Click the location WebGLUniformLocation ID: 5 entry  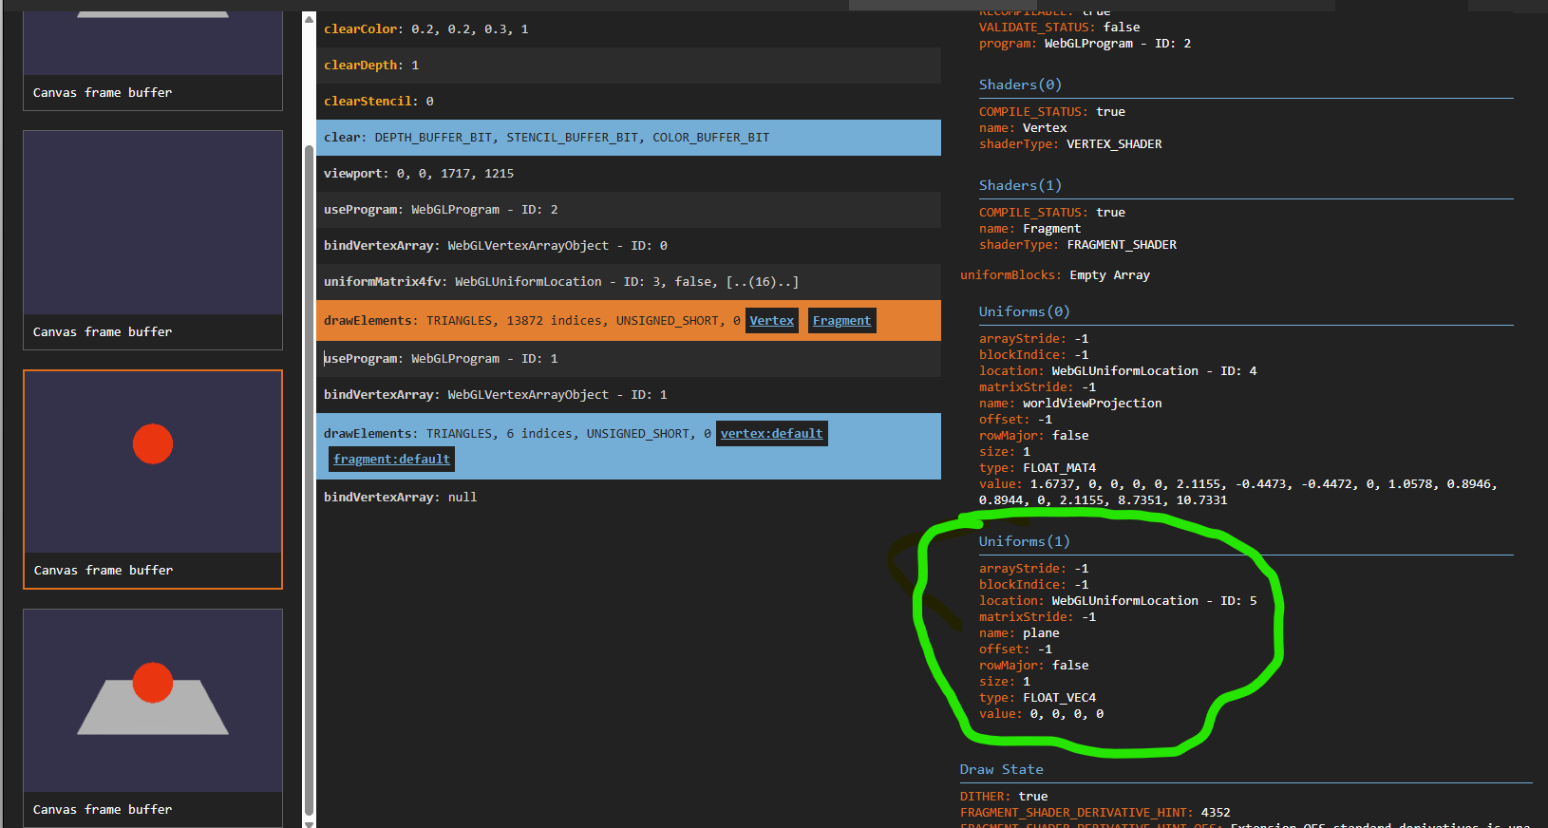[x=1118, y=601]
